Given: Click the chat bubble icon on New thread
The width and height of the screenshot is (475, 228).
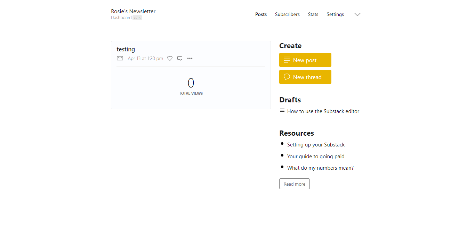Looking at the screenshot, I should [x=287, y=77].
